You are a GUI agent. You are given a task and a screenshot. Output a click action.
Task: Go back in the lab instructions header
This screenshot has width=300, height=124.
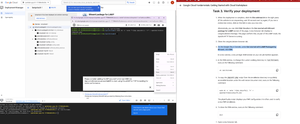[180, 5]
